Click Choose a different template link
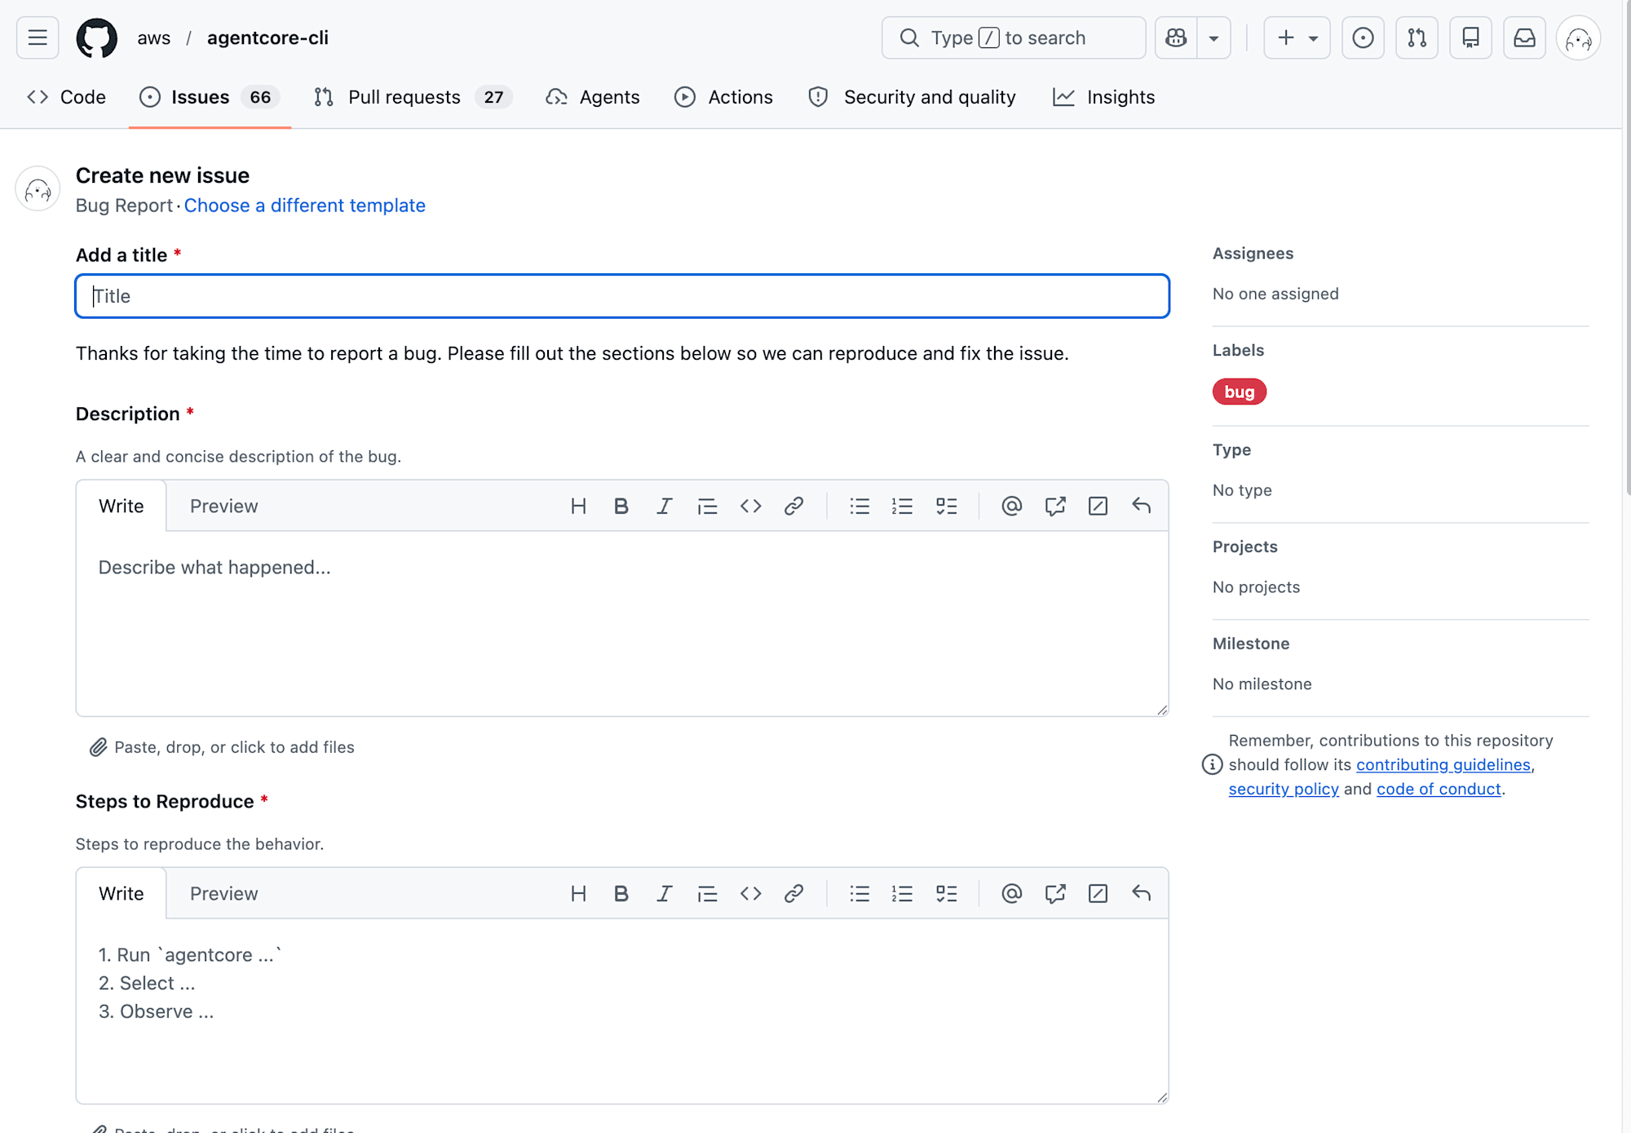The height and width of the screenshot is (1133, 1631). tap(304, 206)
